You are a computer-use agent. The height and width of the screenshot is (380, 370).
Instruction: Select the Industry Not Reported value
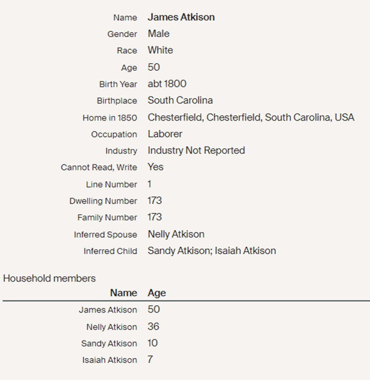pyautogui.click(x=196, y=150)
